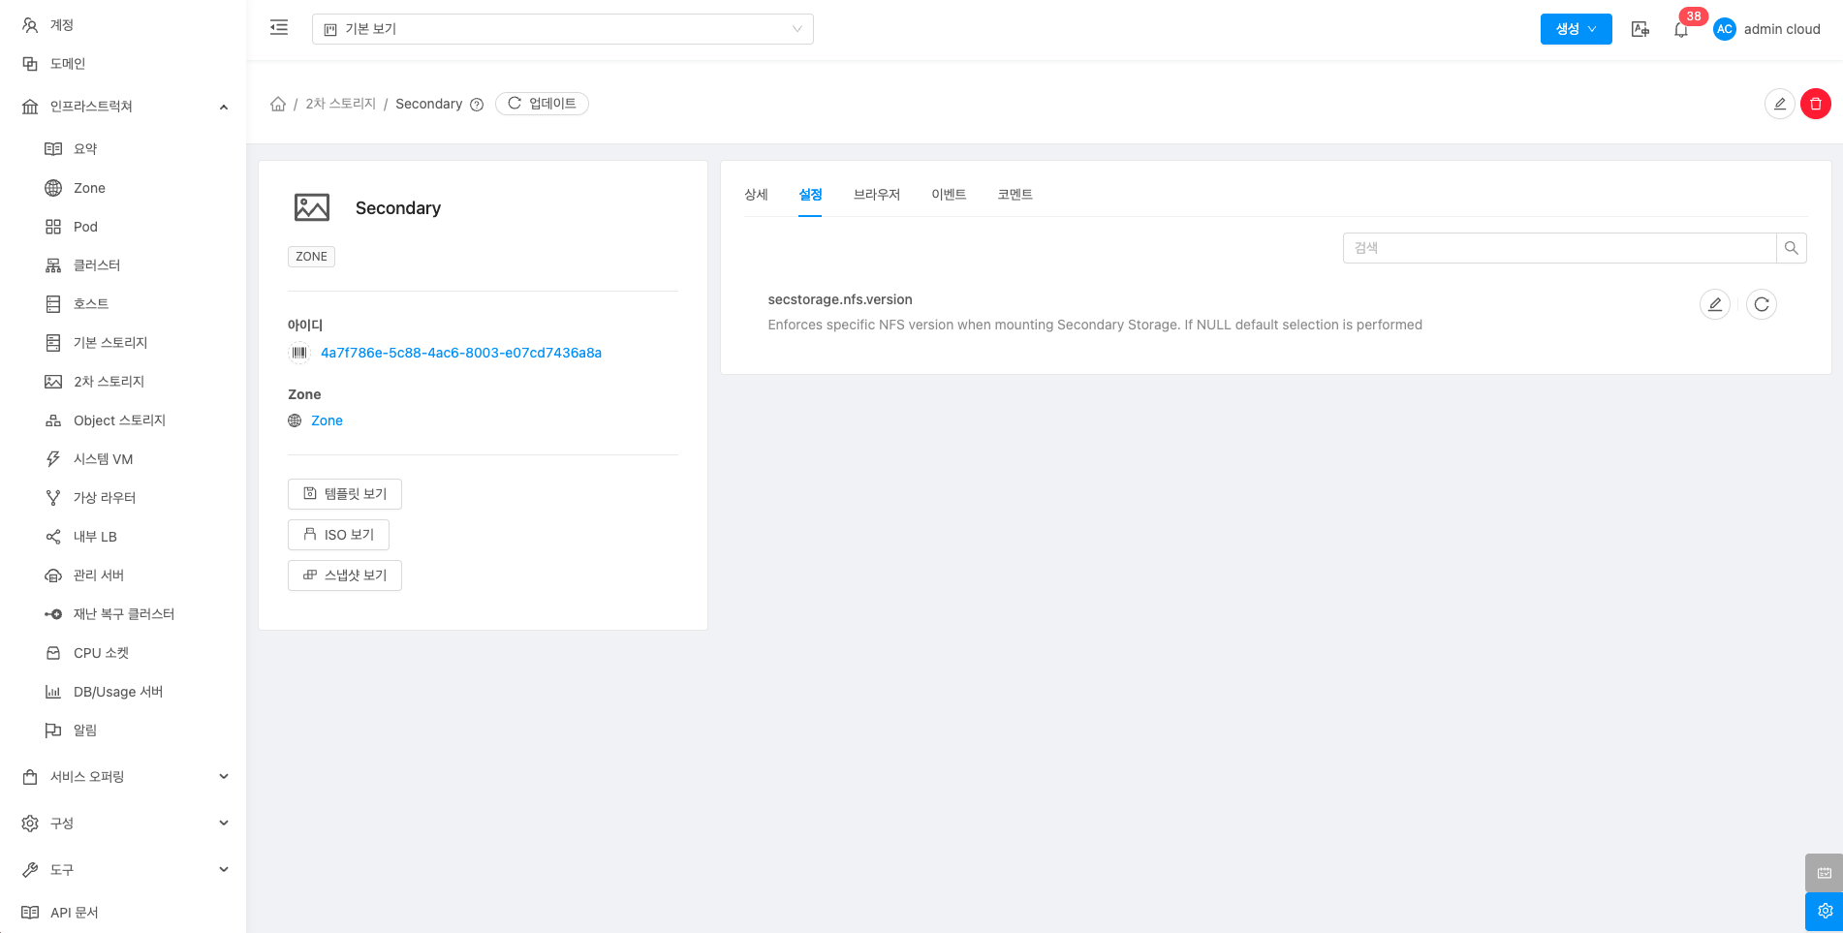Click the Zone link in details card

[327, 420]
